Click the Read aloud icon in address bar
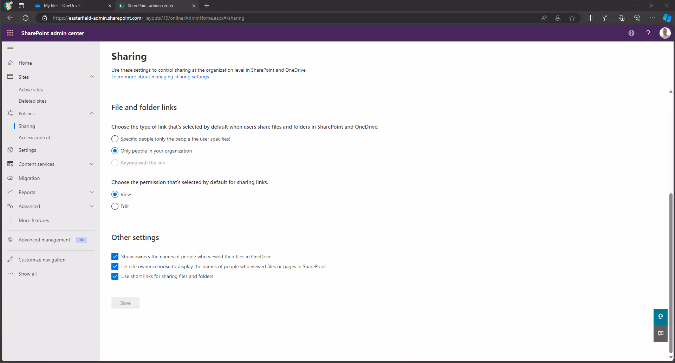The width and height of the screenshot is (675, 363). 544,18
